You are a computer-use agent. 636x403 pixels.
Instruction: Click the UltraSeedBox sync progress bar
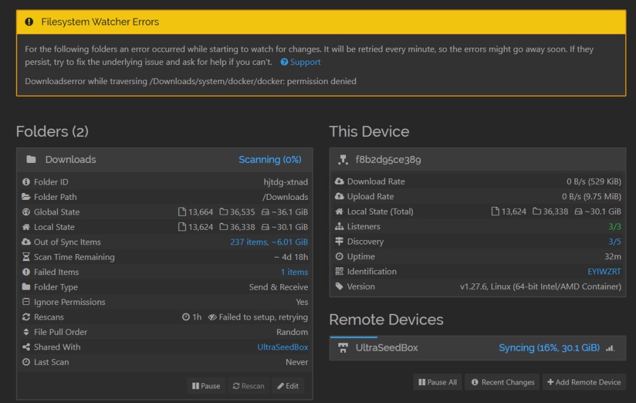(x=353, y=337)
